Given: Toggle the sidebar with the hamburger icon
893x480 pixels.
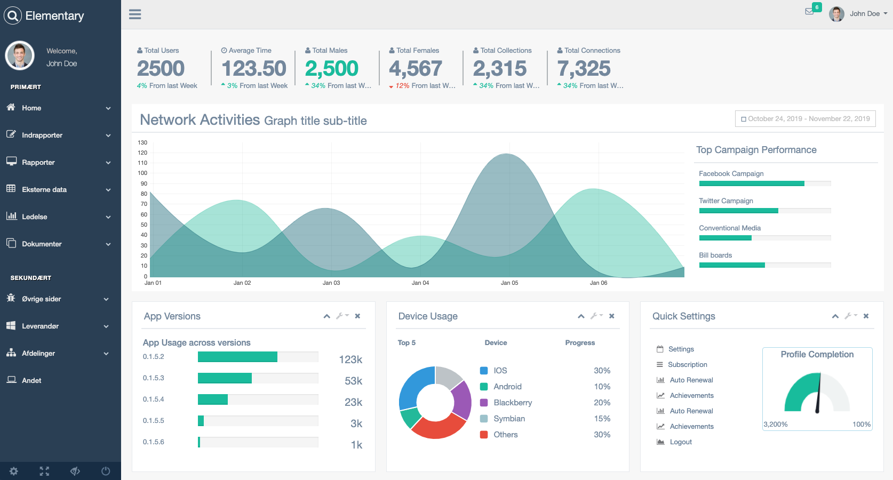Looking at the screenshot, I should (135, 14).
